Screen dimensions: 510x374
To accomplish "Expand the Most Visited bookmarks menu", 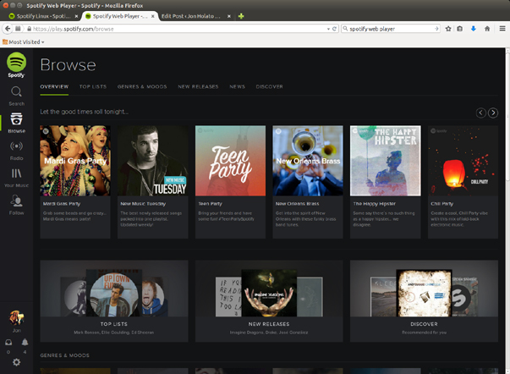I will pos(23,42).
